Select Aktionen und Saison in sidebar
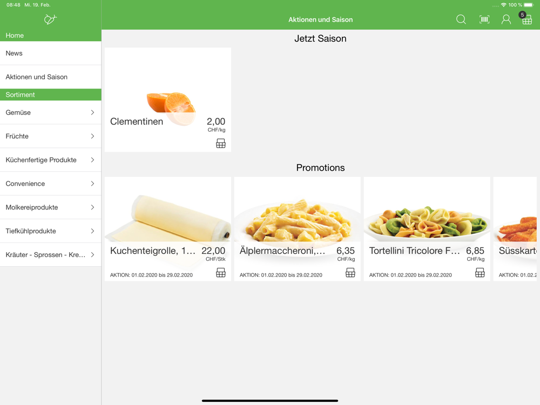Screen dimensions: 540x405 point(51,77)
